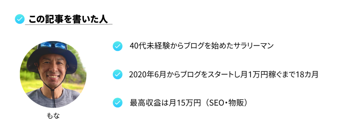344x138 pixels.
Task: Click the author name もな below photo
Action: click(53, 115)
